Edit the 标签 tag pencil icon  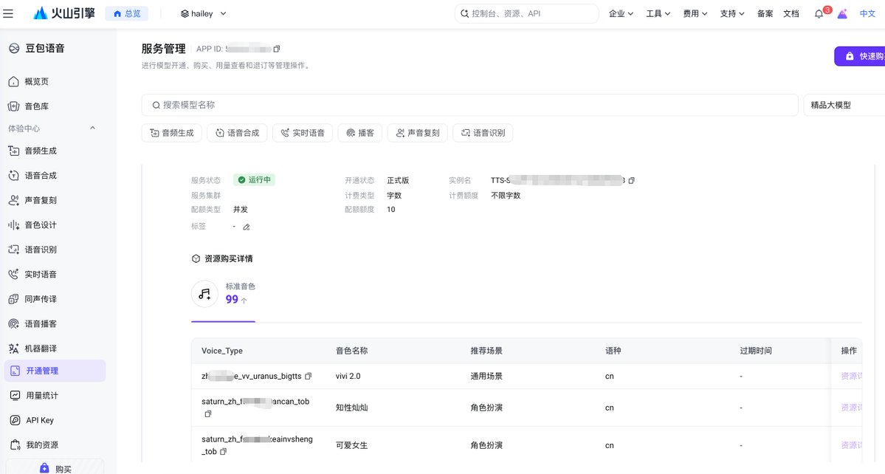pos(246,227)
